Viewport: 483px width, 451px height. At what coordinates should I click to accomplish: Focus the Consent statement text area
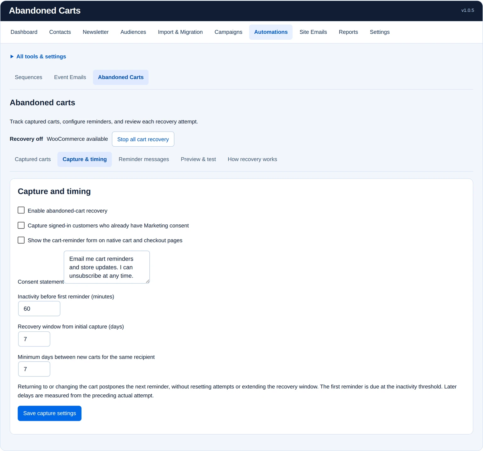[107, 267]
